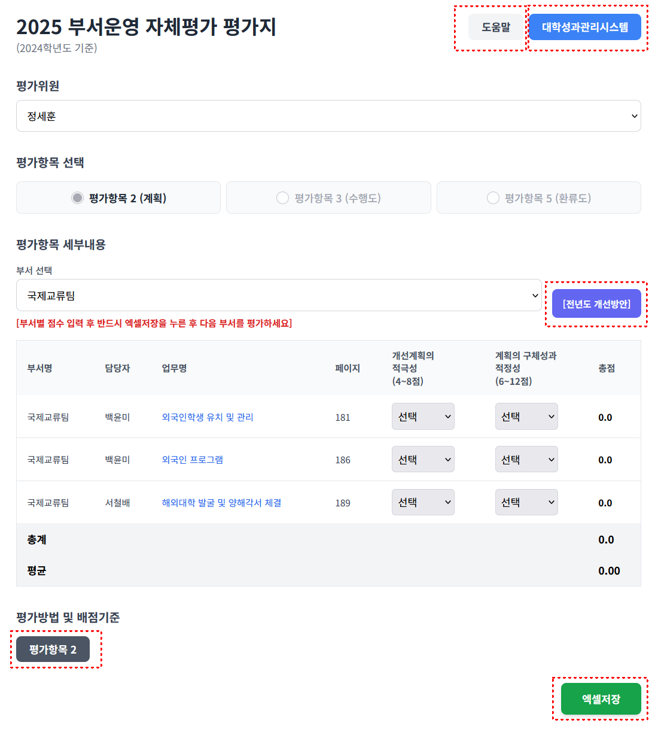Screen dimensions: 658x732
Task: Click the 평가항목 2 criteria tab button
Action: (x=53, y=649)
